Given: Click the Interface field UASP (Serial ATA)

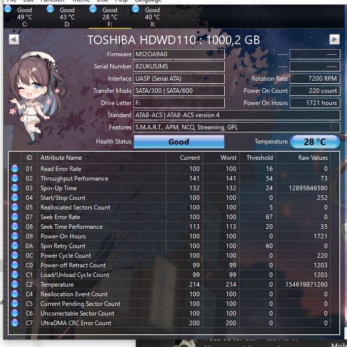Looking at the screenshot, I should (x=179, y=79).
